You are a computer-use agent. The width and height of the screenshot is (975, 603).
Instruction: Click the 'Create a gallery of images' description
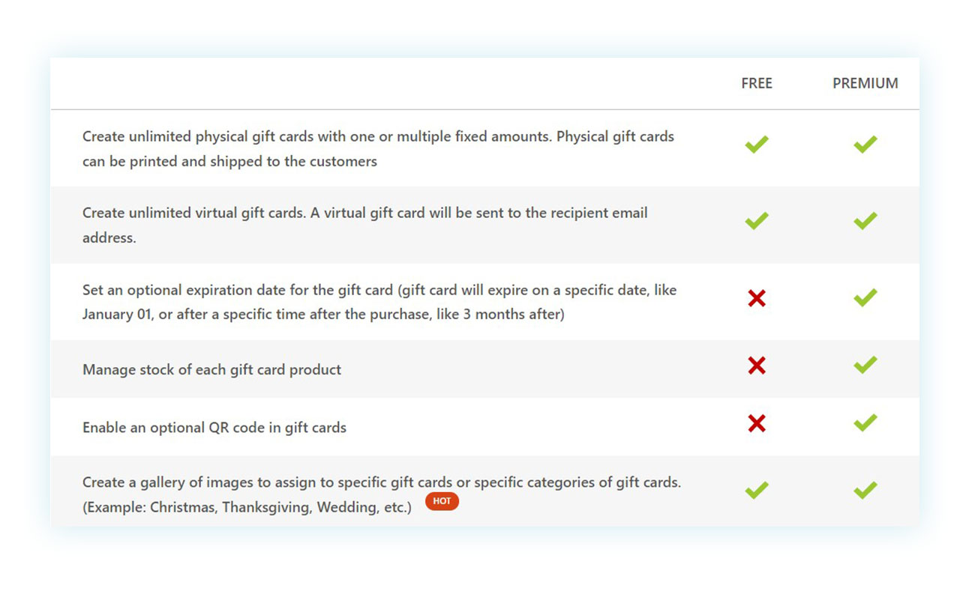[382, 494]
